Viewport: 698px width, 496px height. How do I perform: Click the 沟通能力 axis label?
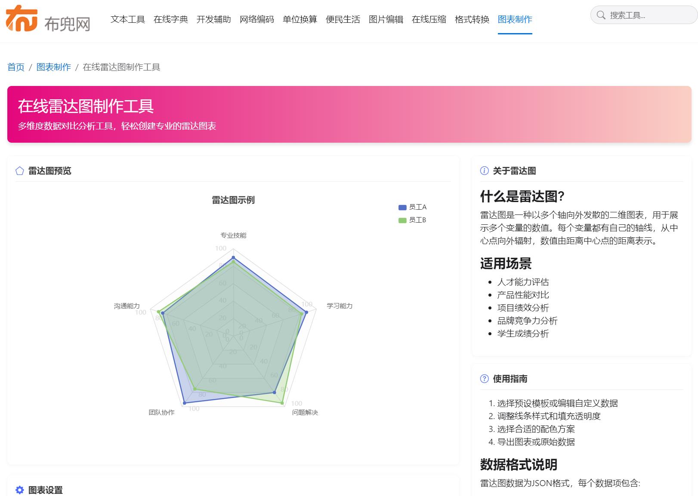coord(127,306)
